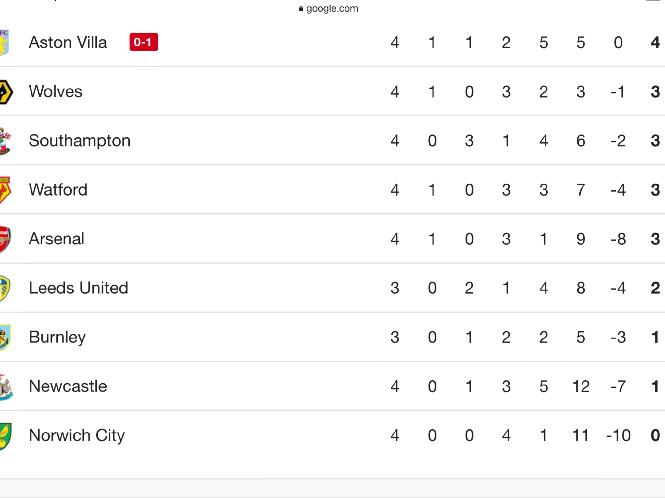This screenshot has height=498, width=665.
Task: Open the Leeds United team link
Action: pos(79,288)
